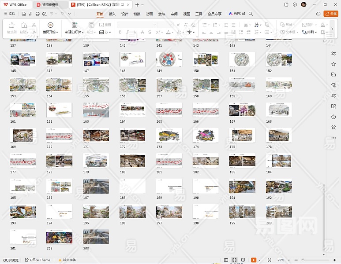Click the 缺失字体 missing fonts warning
Image resolution: width=341 pixels, height=264 pixels.
66,260
